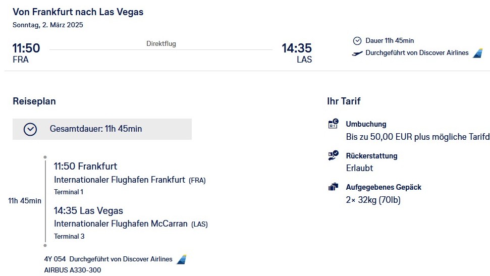
Task: Click the 11:50 FRA departure time at top
Action: 26,53
